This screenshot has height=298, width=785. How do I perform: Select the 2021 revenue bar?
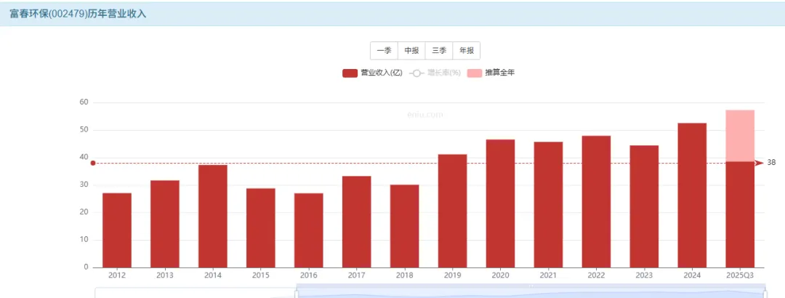(548, 204)
